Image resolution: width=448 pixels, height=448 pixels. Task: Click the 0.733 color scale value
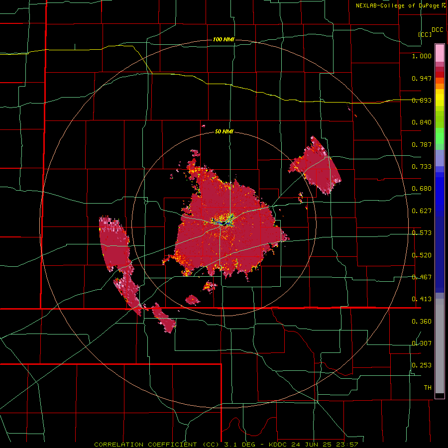[x=422, y=167]
